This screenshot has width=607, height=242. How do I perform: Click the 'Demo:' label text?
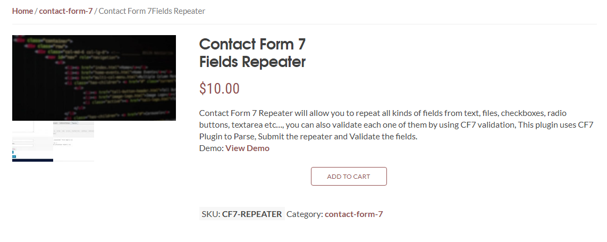(211, 148)
